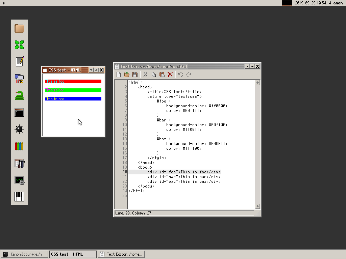Click the Undo arrow toolbar icon
The image size is (346, 259).
coord(181,75)
